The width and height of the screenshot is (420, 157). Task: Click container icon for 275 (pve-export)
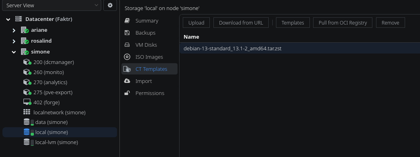tap(27, 92)
